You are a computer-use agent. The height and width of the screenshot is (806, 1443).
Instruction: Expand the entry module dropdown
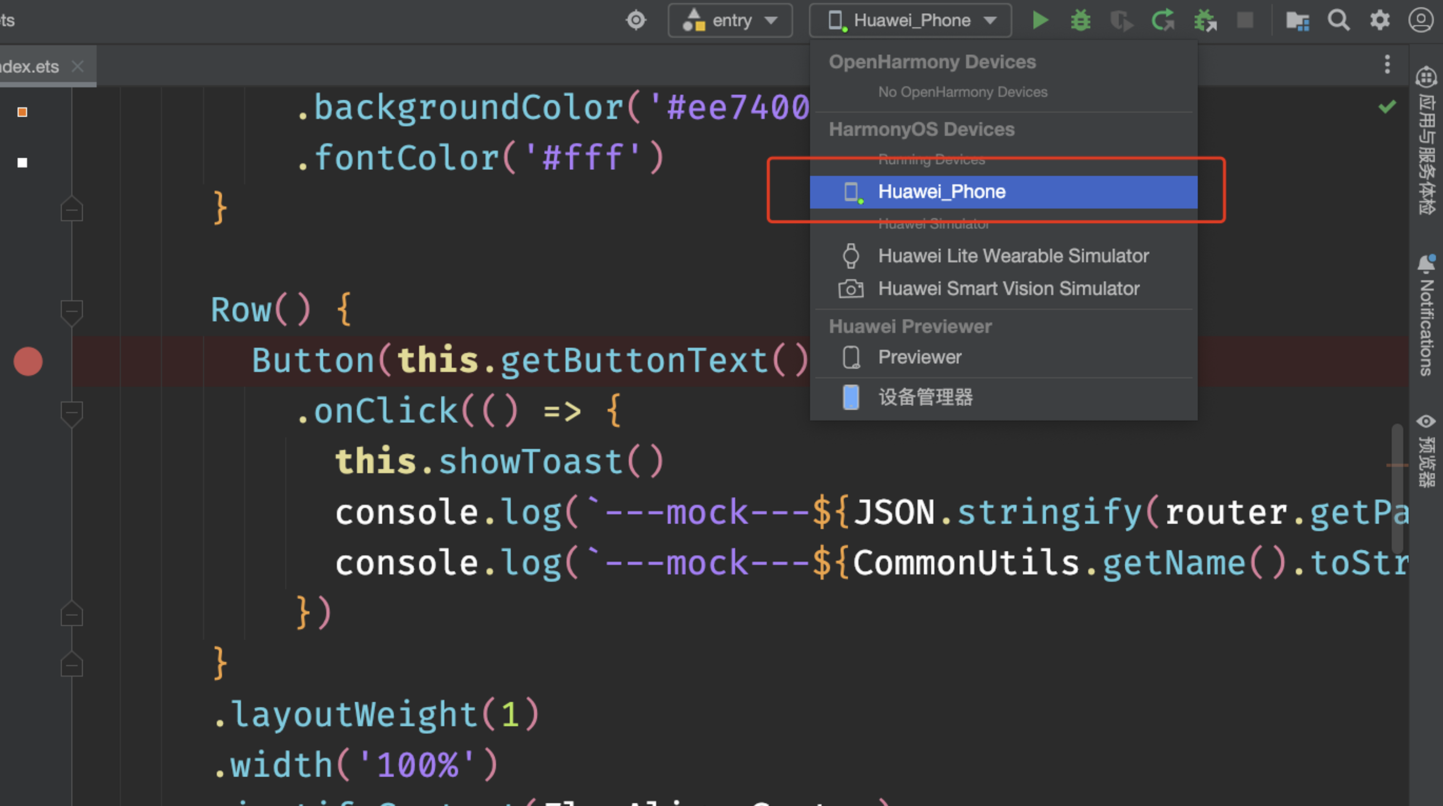(730, 20)
